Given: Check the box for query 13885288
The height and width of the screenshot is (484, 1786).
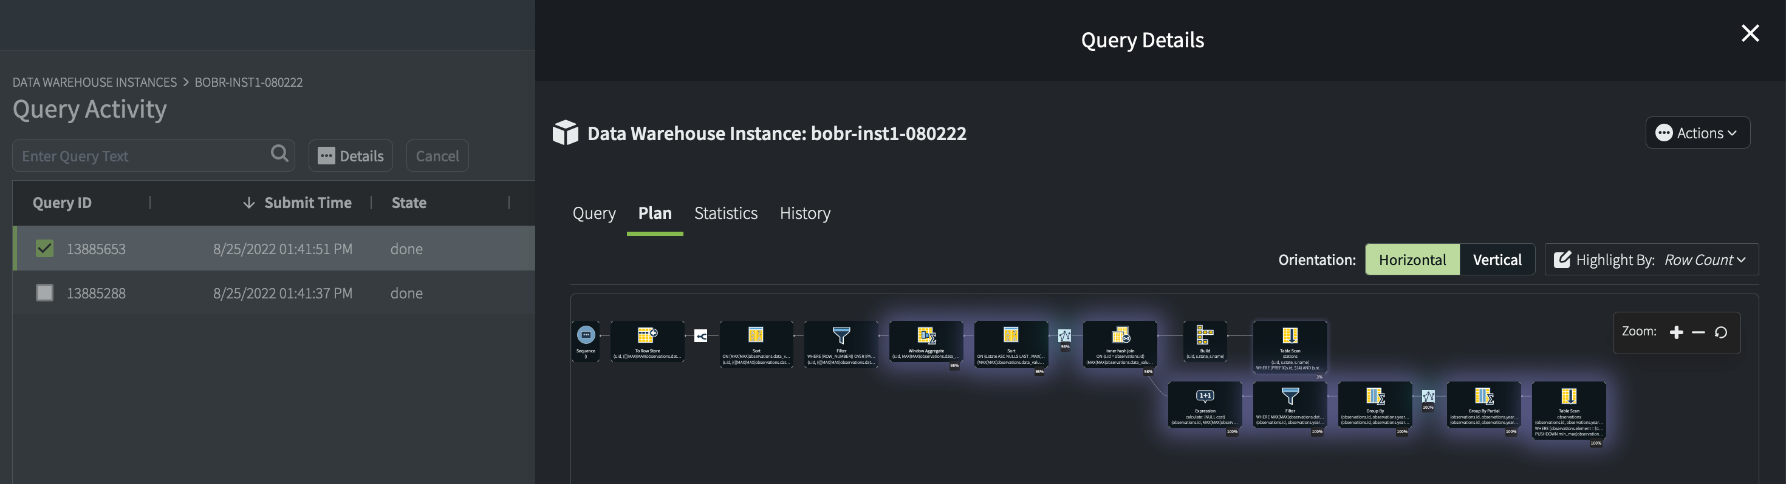Looking at the screenshot, I should (x=44, y=293).
